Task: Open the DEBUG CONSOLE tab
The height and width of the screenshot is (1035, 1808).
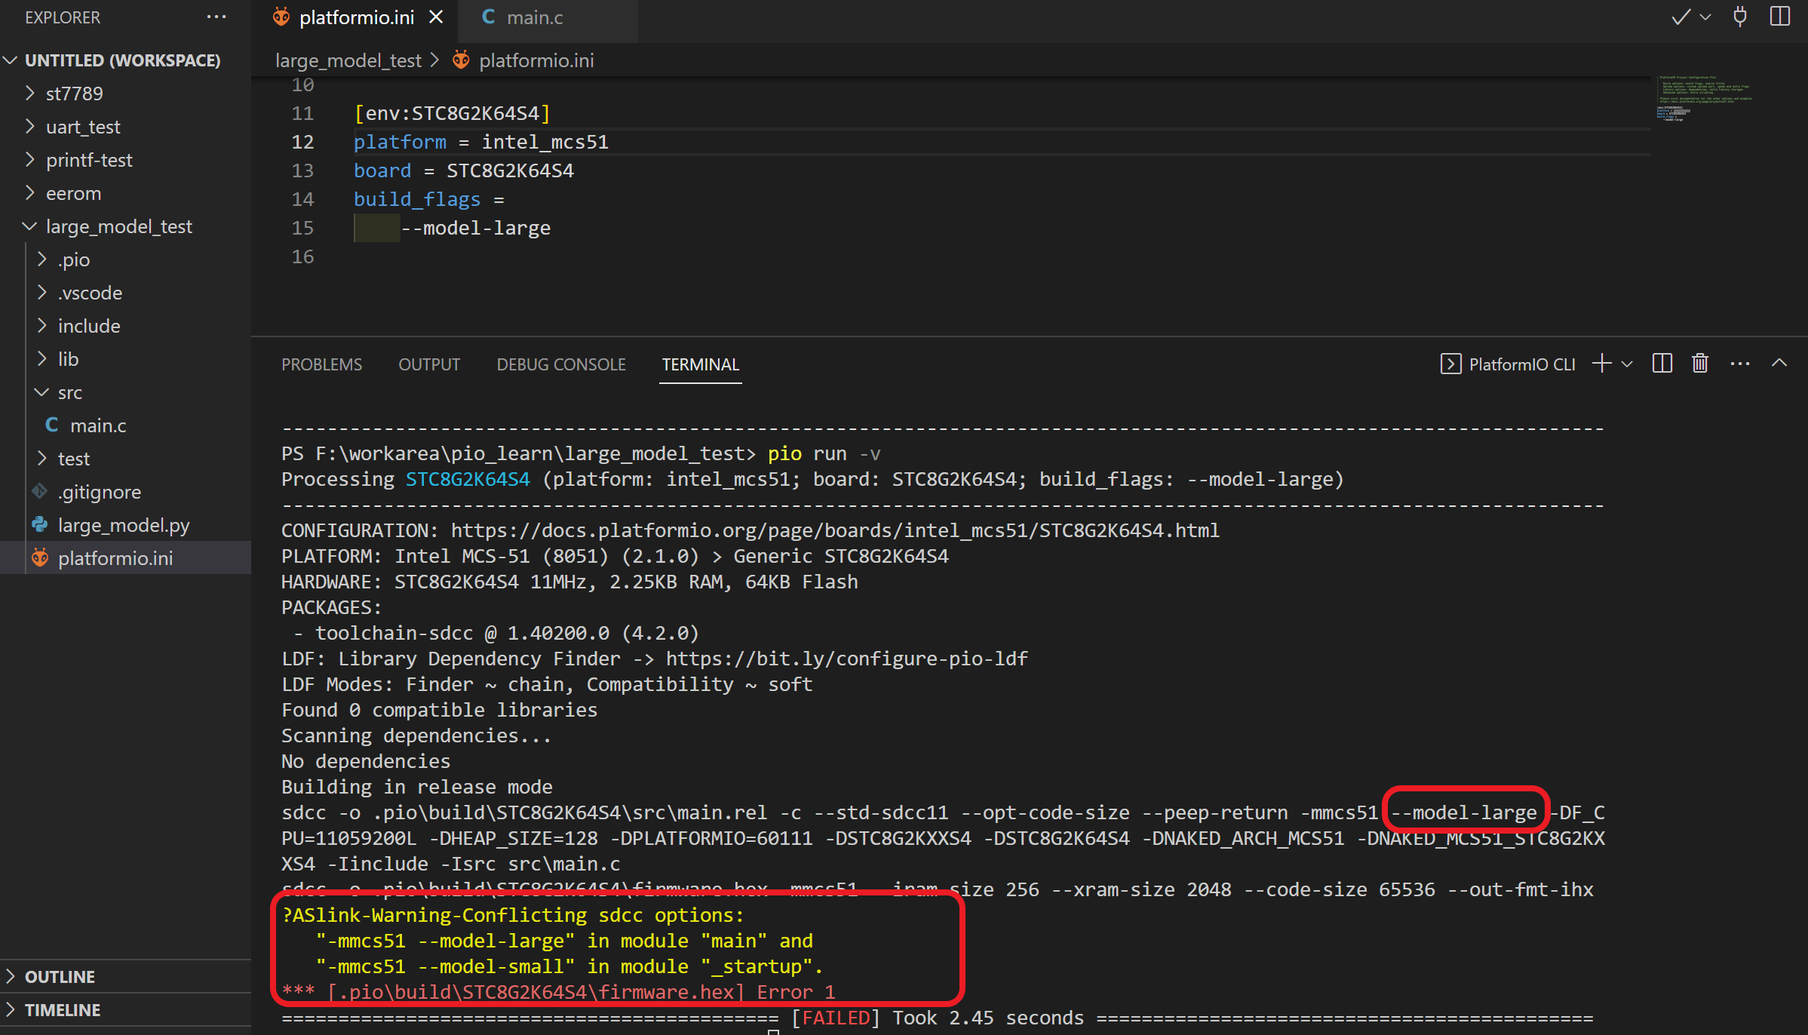Action: point(561,364)
